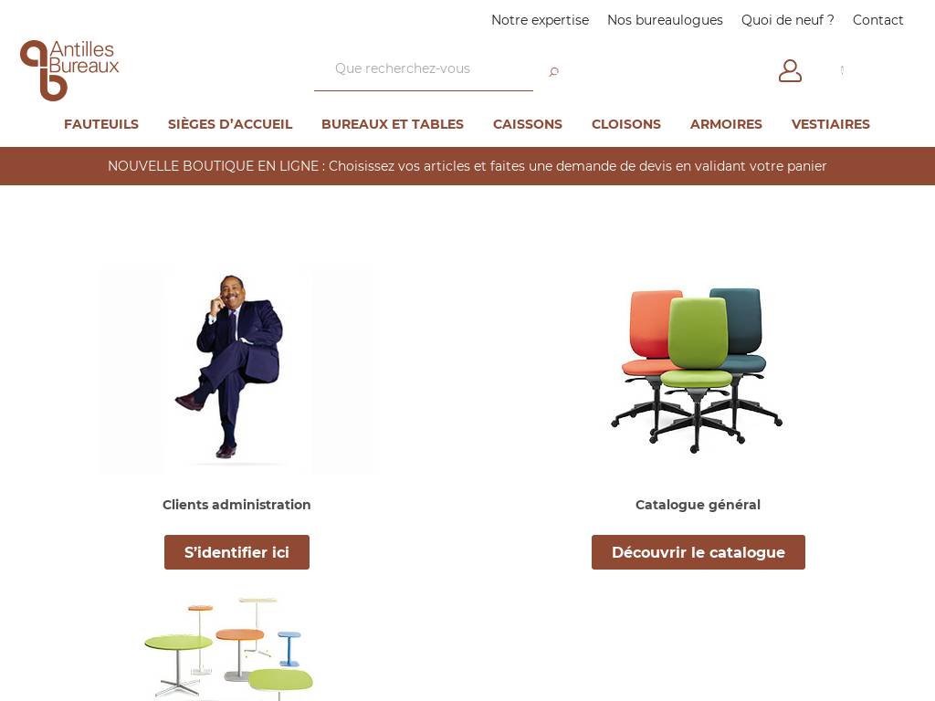Select the ARMOIRES menu
Screen dimensions: 935x701
[x=726, y=124]
